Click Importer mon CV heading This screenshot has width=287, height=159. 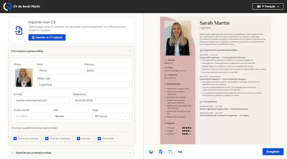click(x=42, y=22)
